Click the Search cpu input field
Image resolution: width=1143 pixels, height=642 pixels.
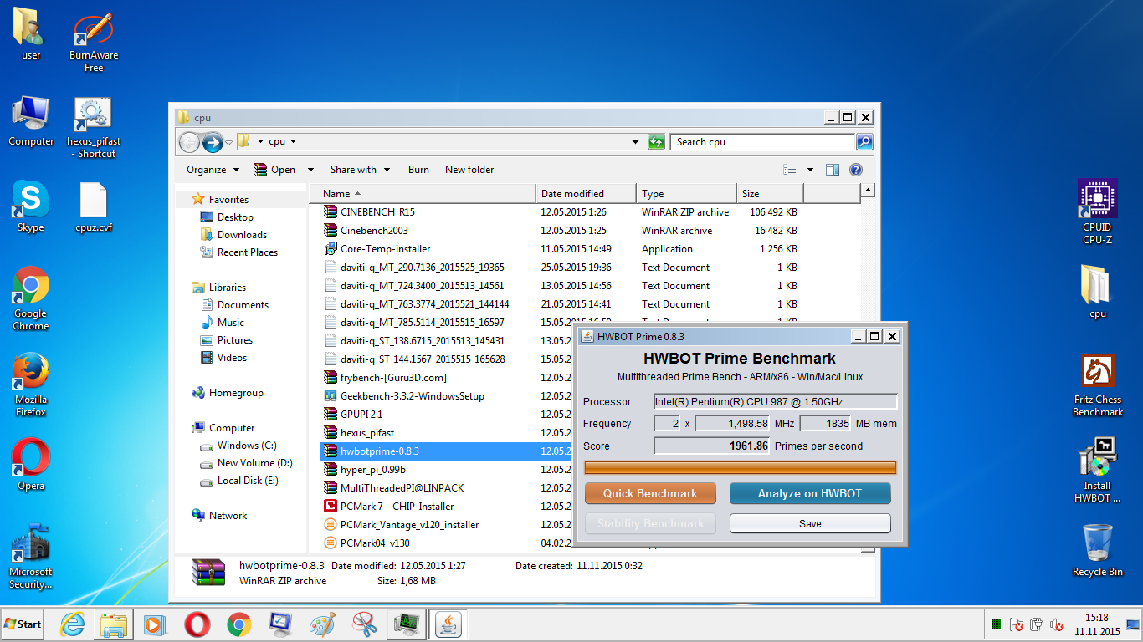(762, 142)
